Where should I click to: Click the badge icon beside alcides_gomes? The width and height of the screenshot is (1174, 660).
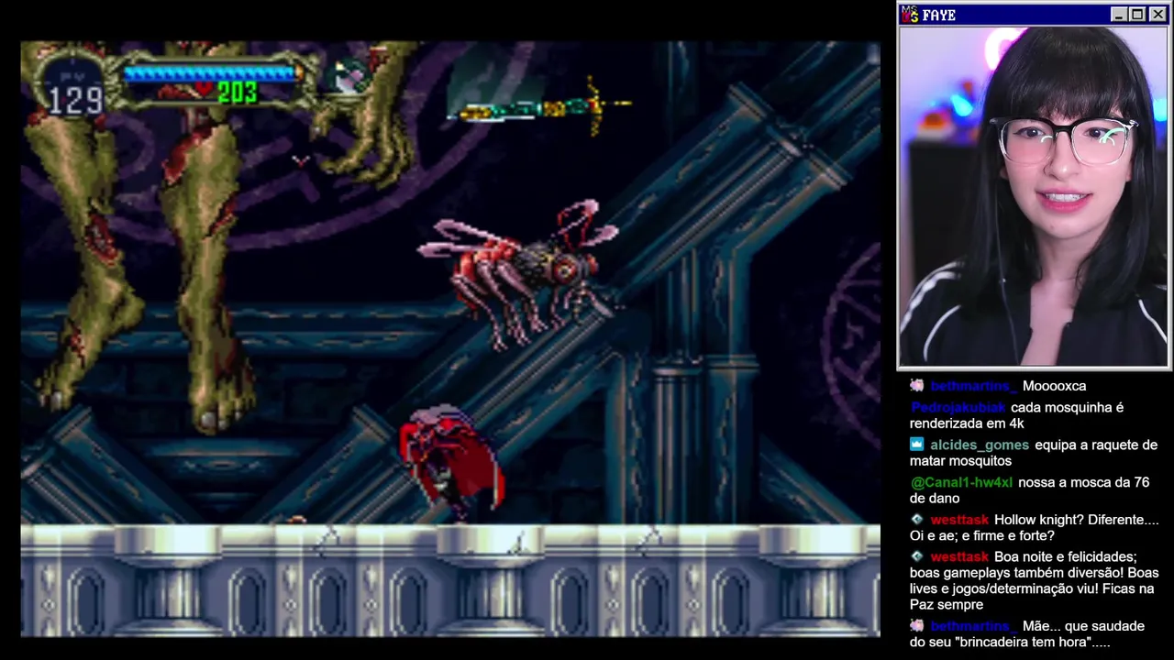[x=917, y=445]
